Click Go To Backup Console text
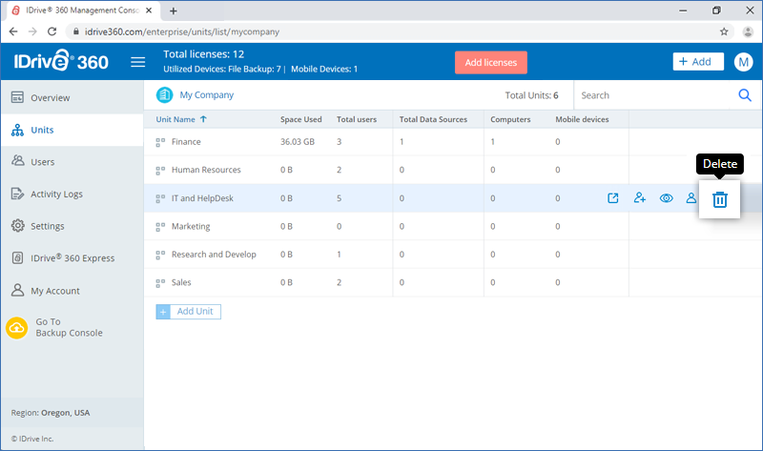Screen dimensions: 763x451 point(69,327)
